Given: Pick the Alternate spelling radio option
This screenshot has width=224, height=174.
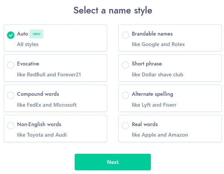Looking at the screenshot, I should coord(125,95).
